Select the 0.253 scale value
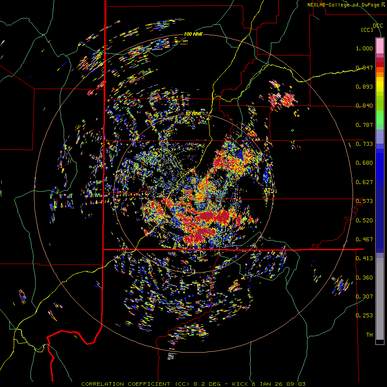 click(364, 316)
